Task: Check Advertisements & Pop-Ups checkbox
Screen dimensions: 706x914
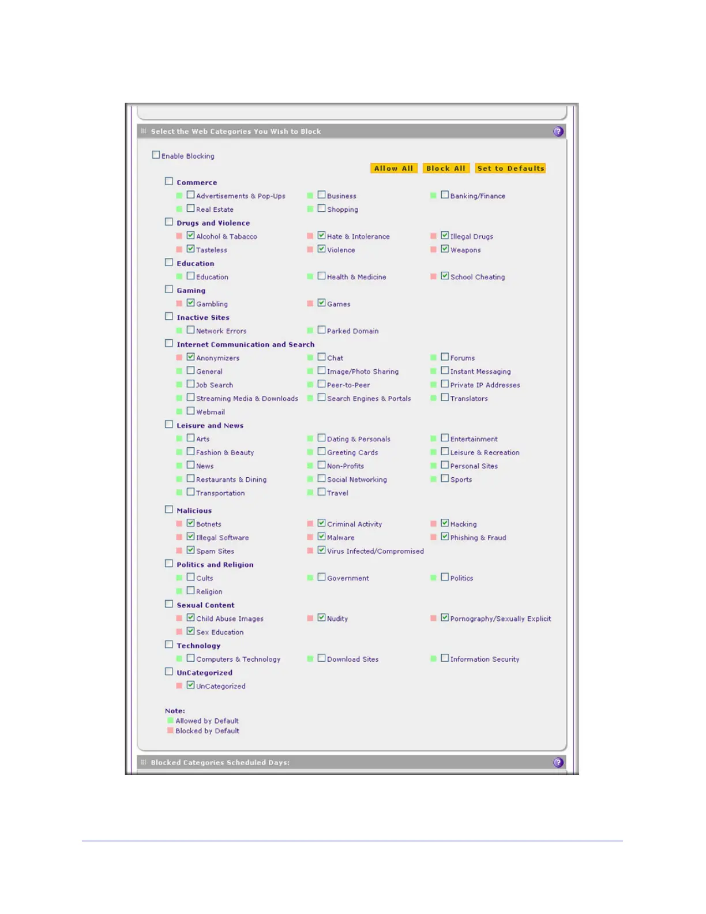Action: (x=190, y=195)
